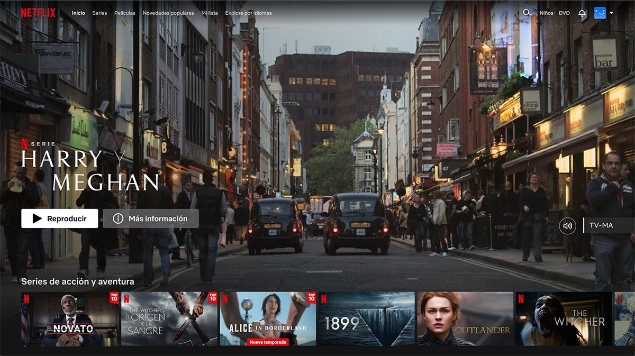Open the search magnifier icon
The image size is (635, 356).
[527, 13]
